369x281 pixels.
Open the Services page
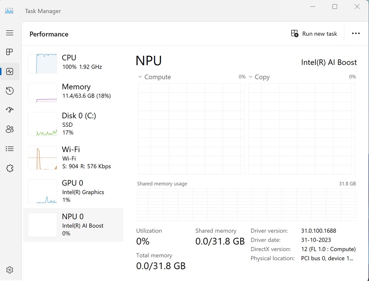point(10,168)
